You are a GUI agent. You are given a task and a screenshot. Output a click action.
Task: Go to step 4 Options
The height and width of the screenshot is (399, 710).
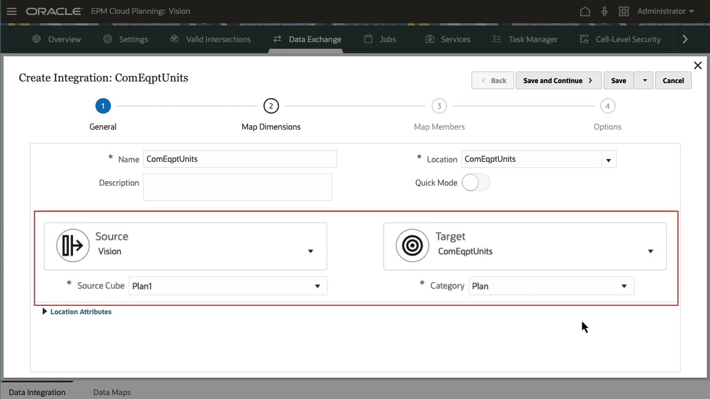pyautogui.click(x=607, y=106)
